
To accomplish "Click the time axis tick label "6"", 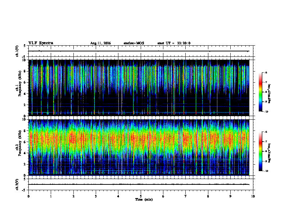I will pyautogui.click(x=163, y=196).
